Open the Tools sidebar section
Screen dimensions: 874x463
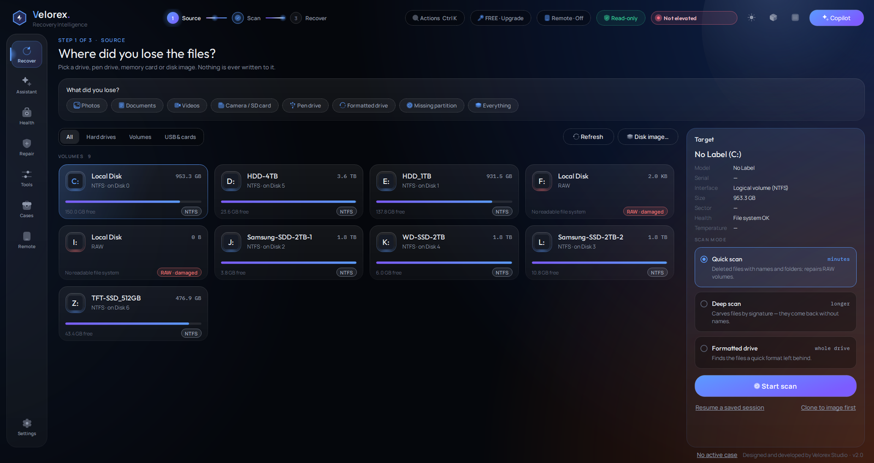coord(26,179)
